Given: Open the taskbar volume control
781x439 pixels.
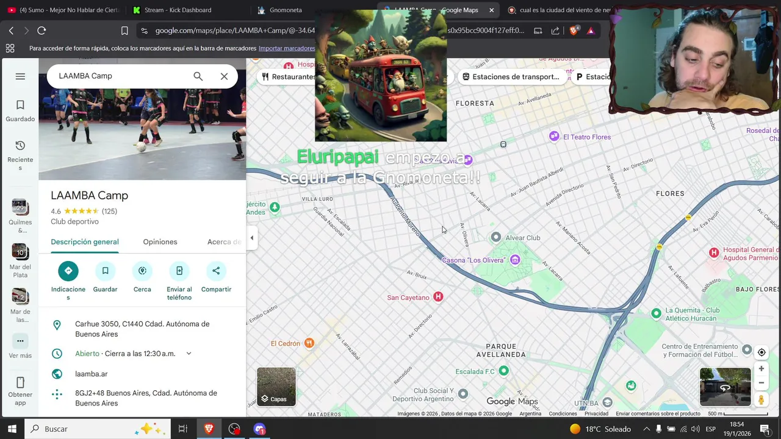Looking at the screenshot, I should pos(696,429).
